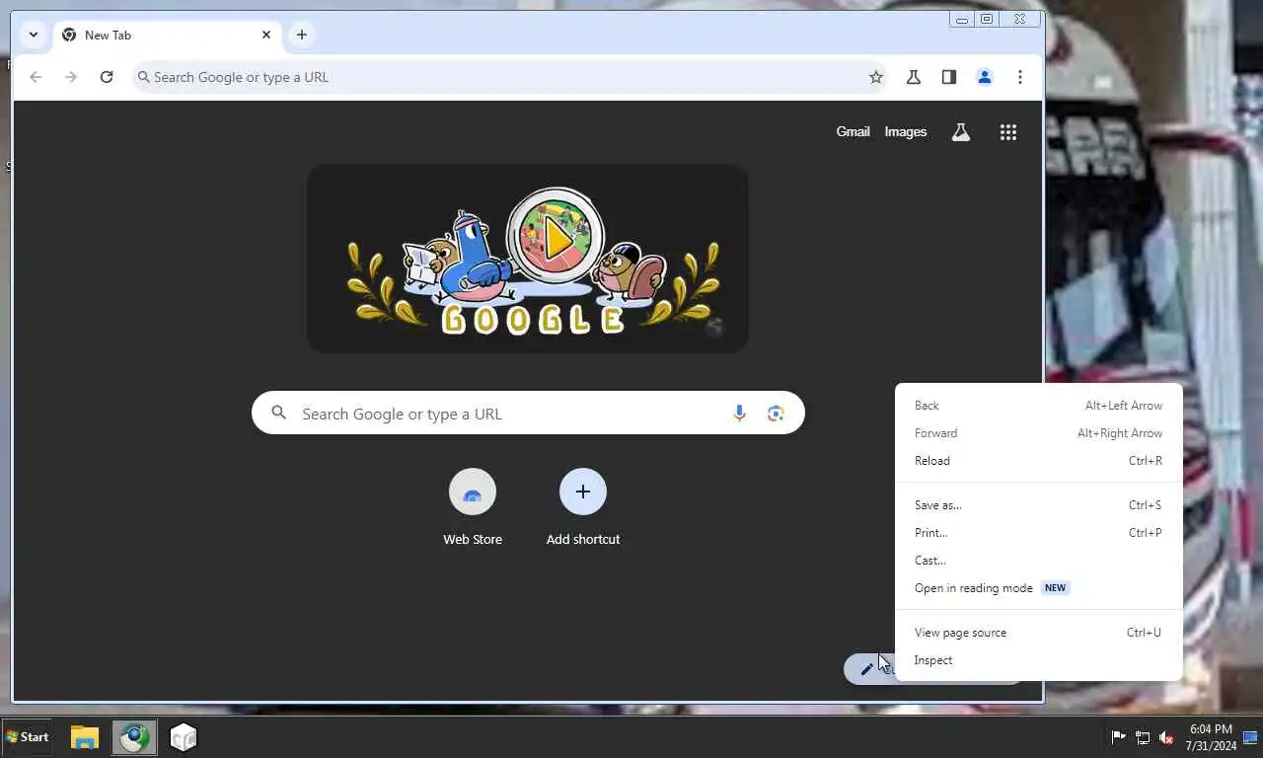Search by image with Lens icon
The image size is (1263, 758).
pyautogui.click(x=776, y=414)
